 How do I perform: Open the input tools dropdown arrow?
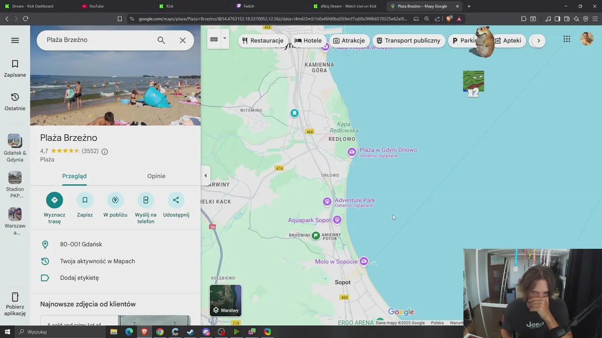point(224,38)
